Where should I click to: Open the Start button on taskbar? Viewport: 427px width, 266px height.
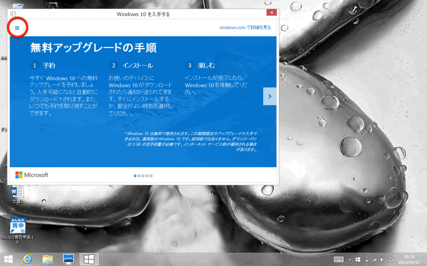click(x=8, y=259)
